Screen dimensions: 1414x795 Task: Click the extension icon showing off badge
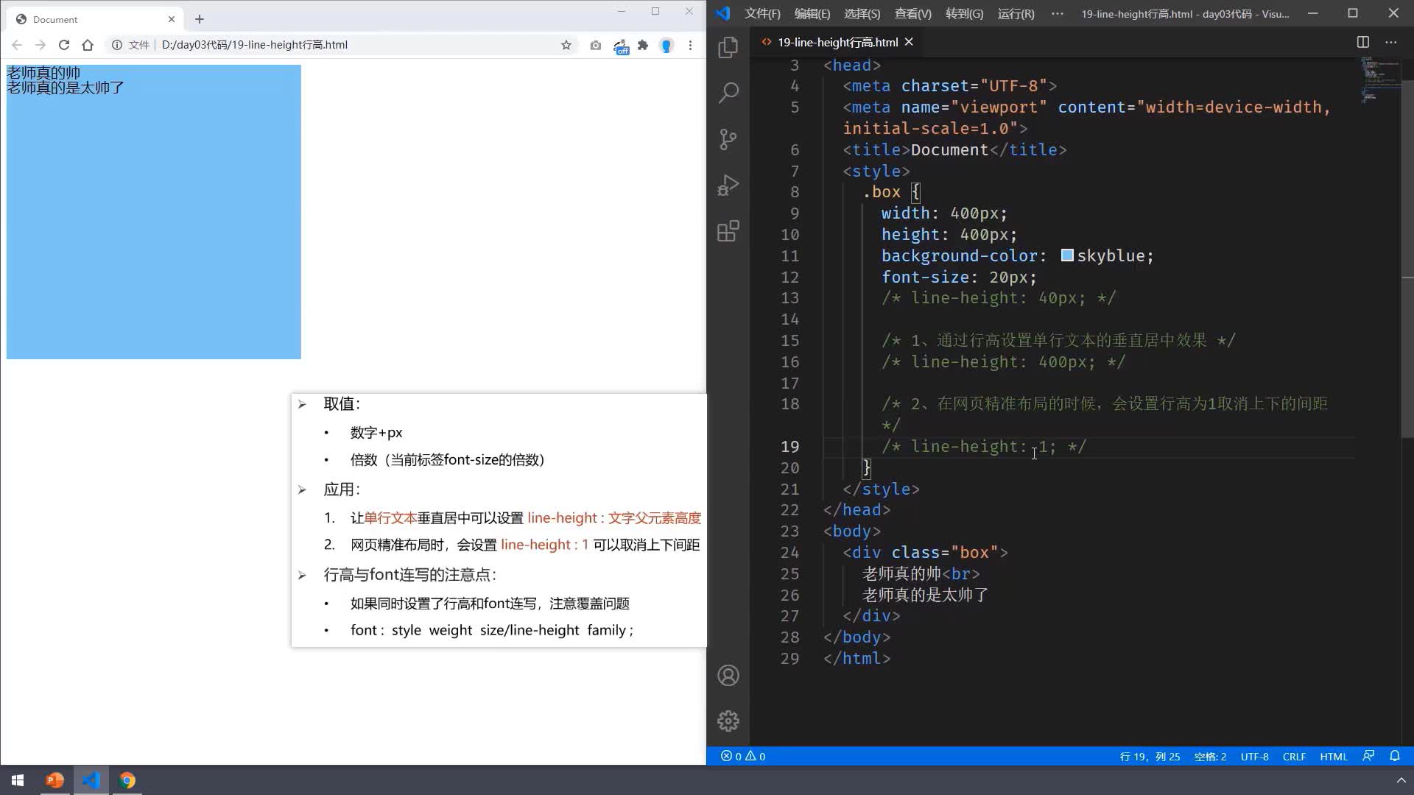click(x=621, y=46)
